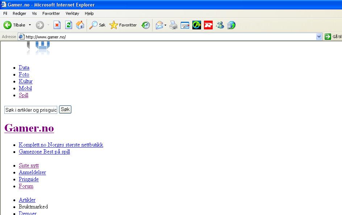
Task: Click the Forum link
Action: click(x=26, y=186)
